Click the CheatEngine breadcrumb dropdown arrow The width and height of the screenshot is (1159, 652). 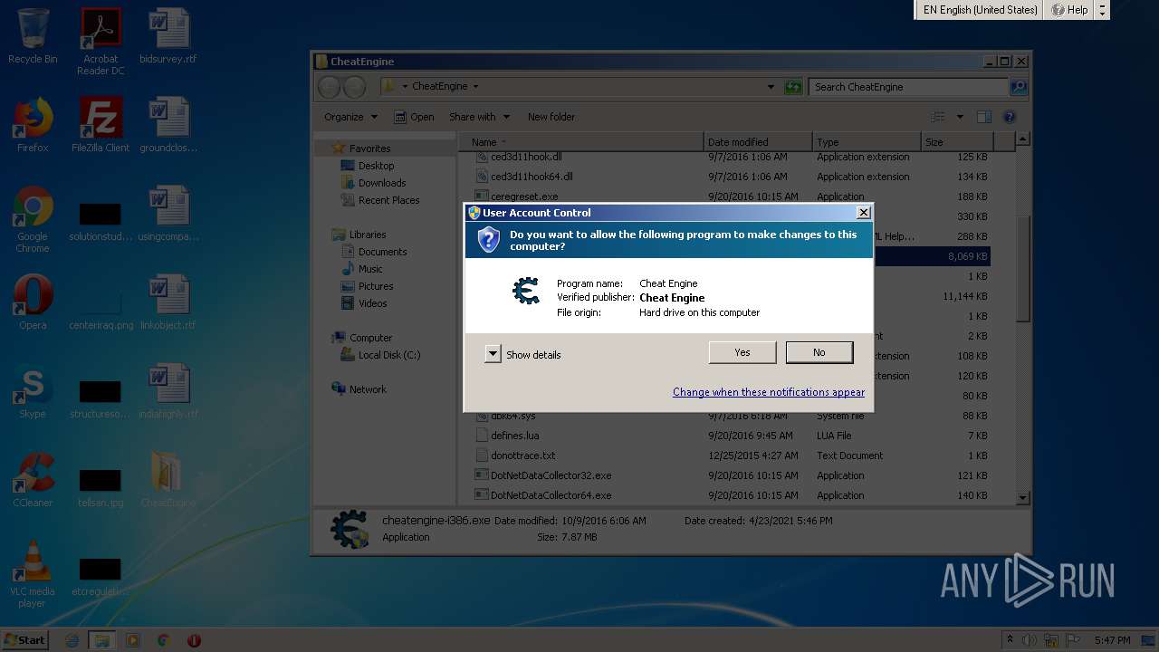[475, 87]
